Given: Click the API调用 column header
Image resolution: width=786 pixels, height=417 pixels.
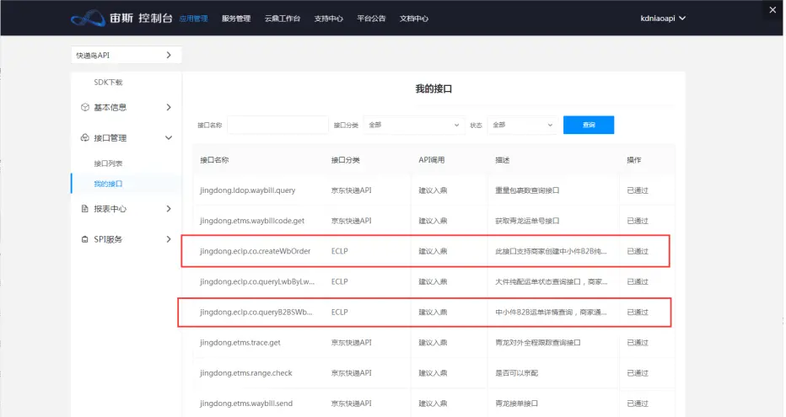Looking at the screenshot, I should 432,160.
